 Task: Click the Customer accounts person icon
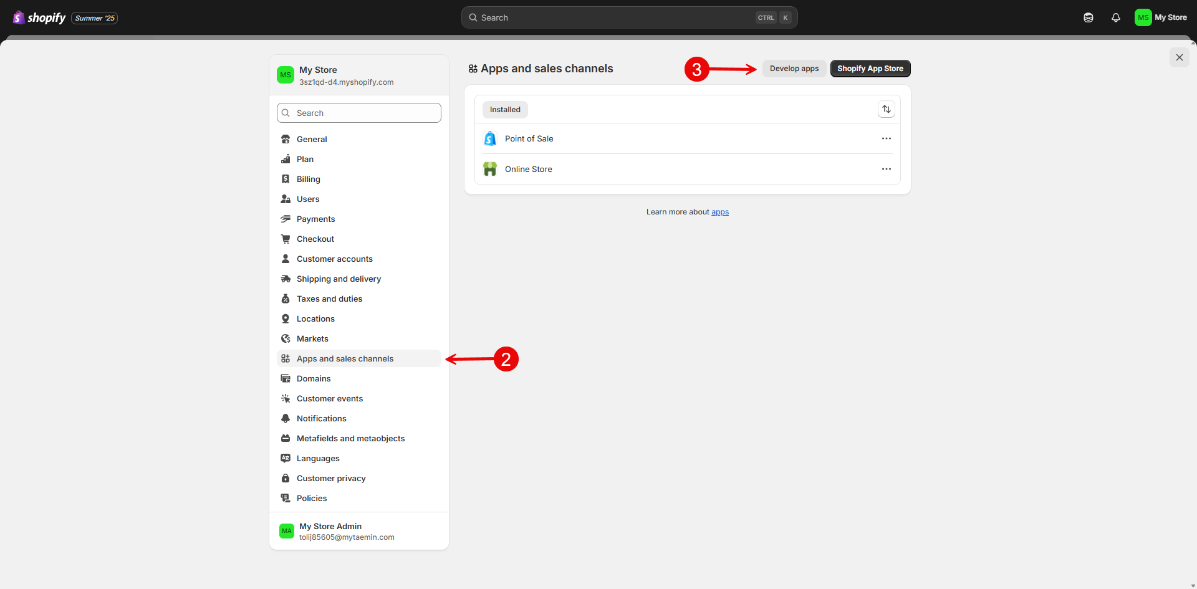point(286,259)
